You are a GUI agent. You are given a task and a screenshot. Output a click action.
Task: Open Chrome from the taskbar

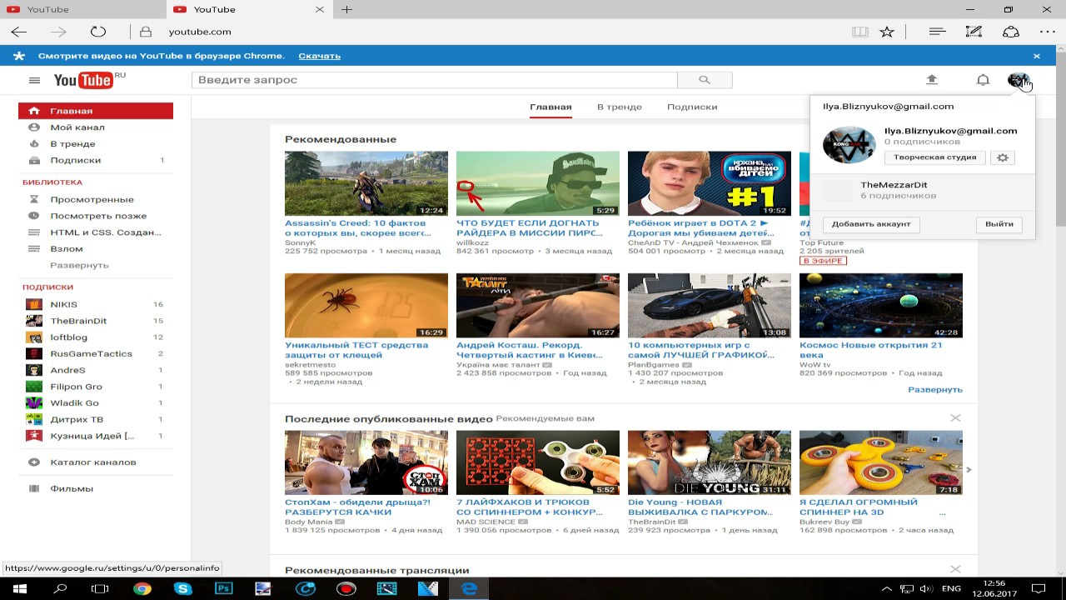tap(142, 588)
